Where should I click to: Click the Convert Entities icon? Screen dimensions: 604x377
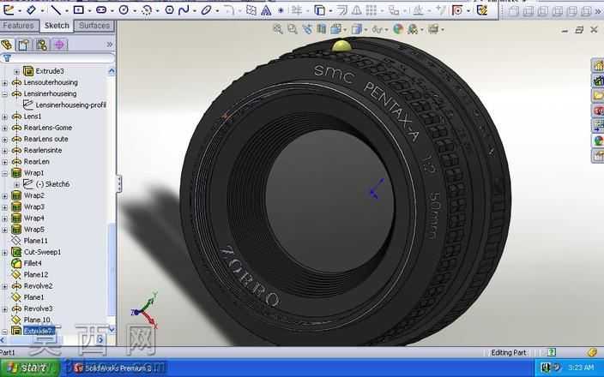[320, 10]
